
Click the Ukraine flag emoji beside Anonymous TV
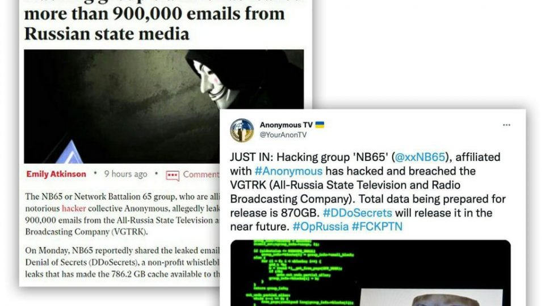320,125
